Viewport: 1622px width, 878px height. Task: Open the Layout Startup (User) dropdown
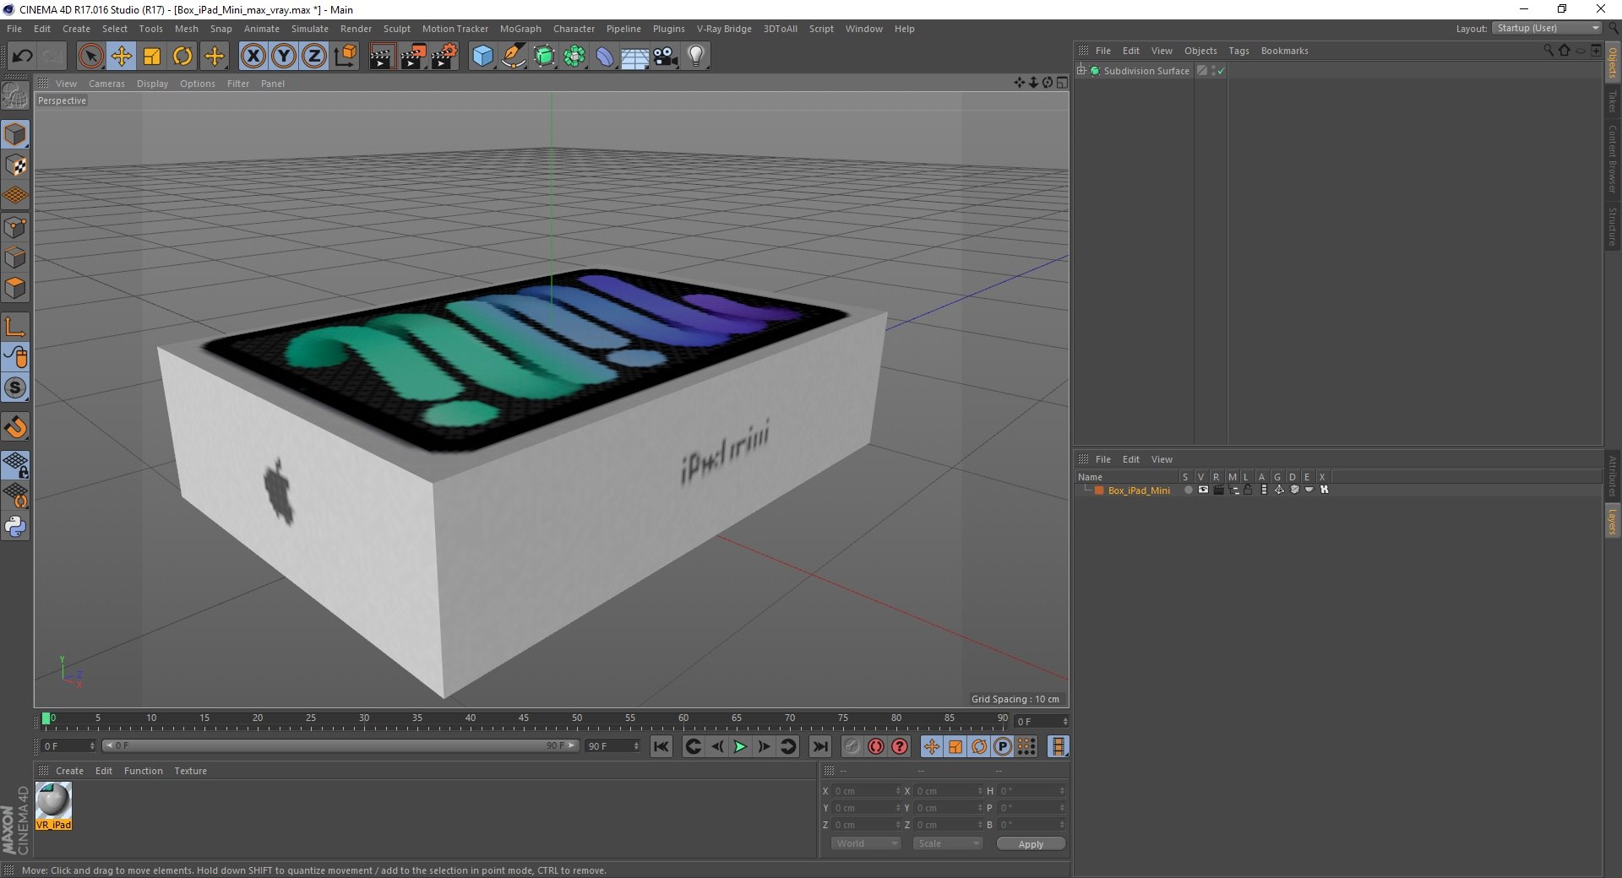pyautogui.click(x=1547, y=28)
